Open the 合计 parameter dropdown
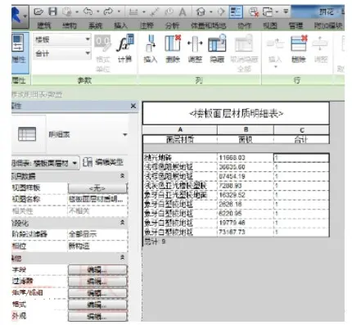 coord(62,53)
